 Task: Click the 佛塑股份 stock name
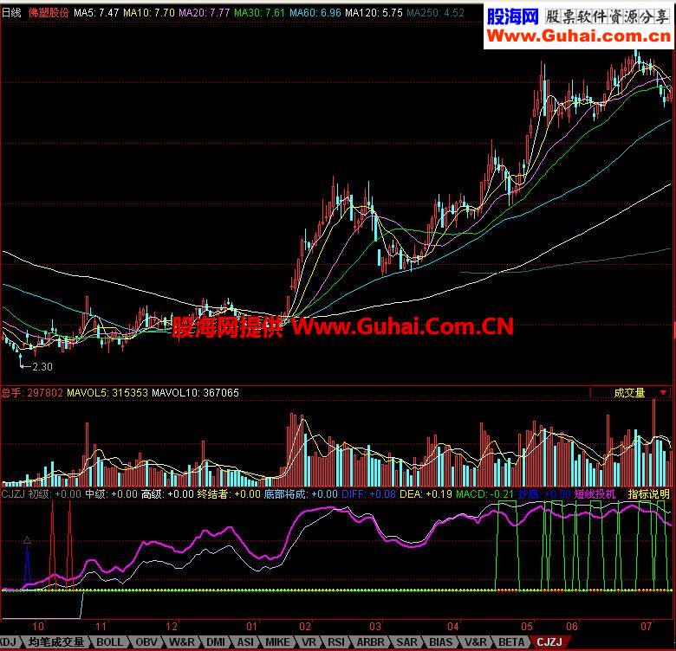(x=49, y=13)
